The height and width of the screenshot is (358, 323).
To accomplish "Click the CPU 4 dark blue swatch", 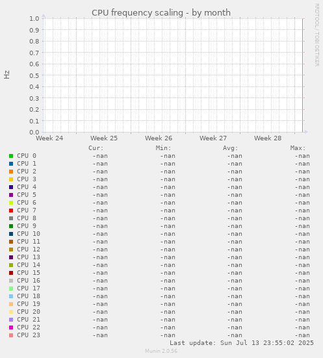I will click(11, 187).
